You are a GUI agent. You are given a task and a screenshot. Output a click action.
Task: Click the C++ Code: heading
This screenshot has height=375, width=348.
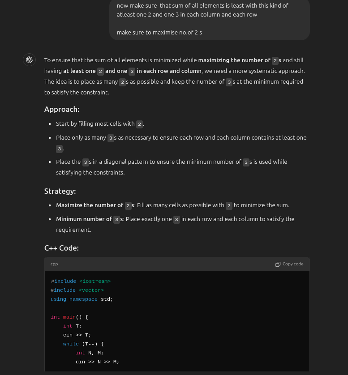61,247
